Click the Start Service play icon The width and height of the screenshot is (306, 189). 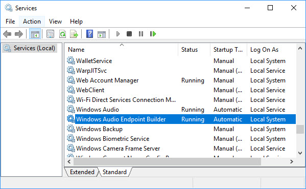(x=117, y=34)
